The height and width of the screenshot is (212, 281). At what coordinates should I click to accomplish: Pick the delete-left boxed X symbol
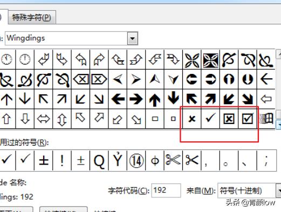tap(81, 79)
